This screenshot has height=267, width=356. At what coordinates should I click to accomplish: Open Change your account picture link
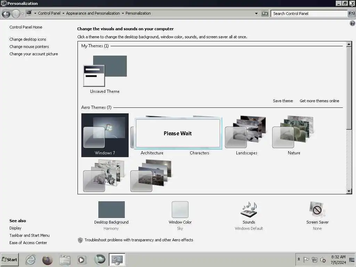click(34, 54)
